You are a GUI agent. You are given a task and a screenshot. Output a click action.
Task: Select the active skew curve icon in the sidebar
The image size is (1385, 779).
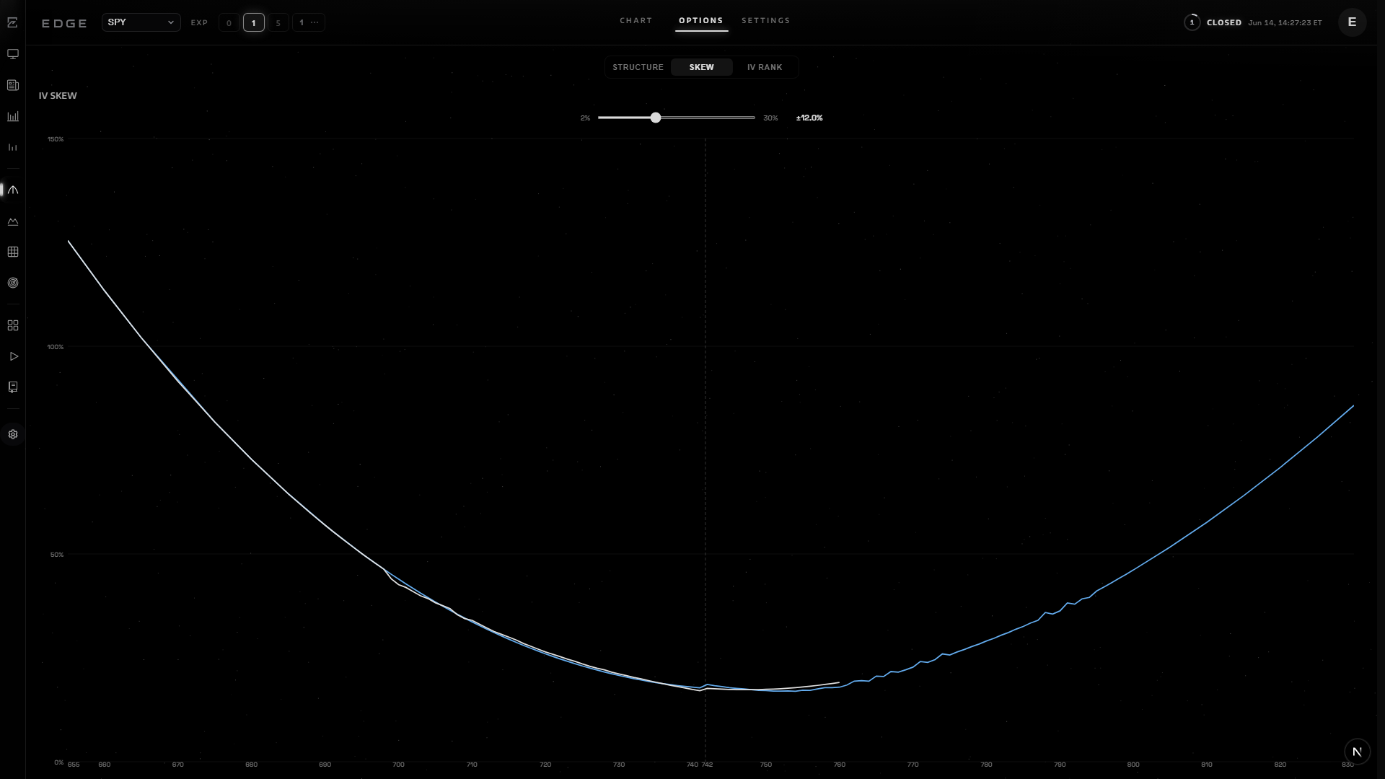pos(12,190)
